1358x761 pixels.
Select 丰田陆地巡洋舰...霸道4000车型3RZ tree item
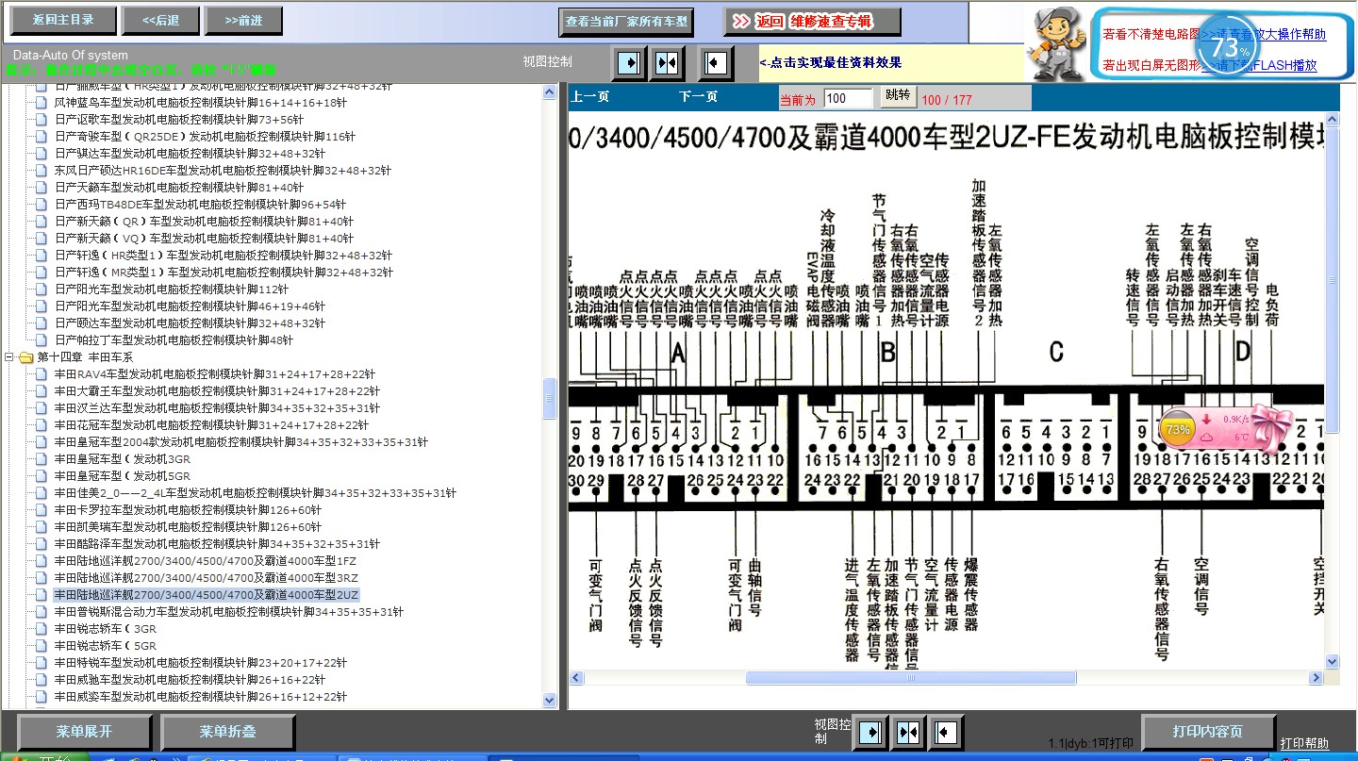coord(207,578)
